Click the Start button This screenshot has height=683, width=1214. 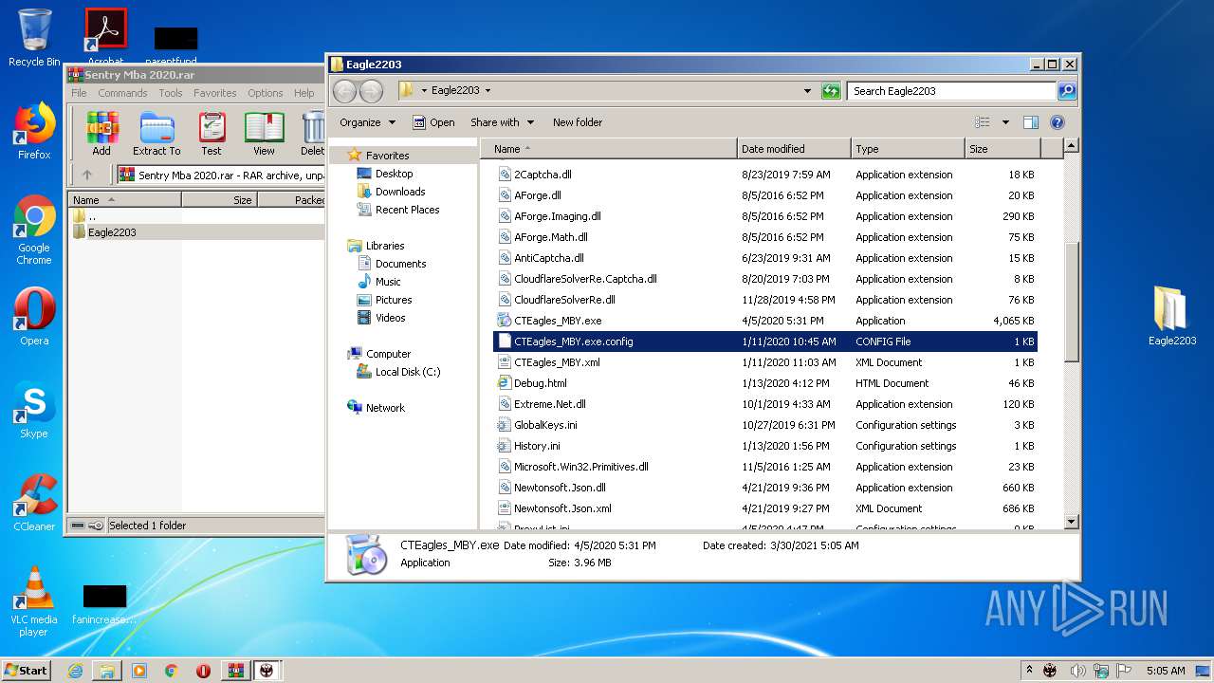[x=26, y=671]
